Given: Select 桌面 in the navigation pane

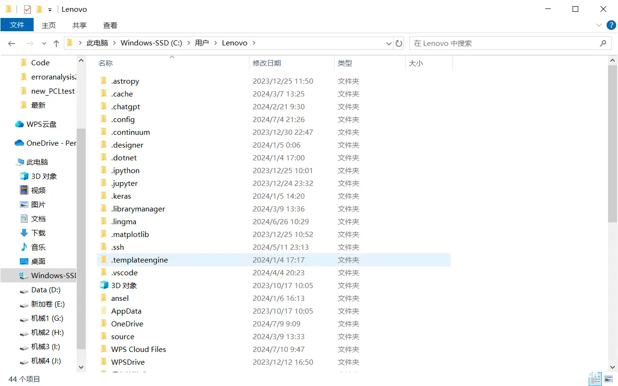Looking at the screenshot, I should point(38,261).
